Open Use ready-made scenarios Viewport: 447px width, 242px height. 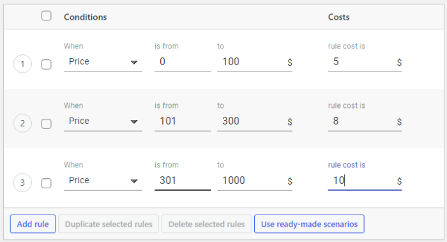(x=309, y=224)
